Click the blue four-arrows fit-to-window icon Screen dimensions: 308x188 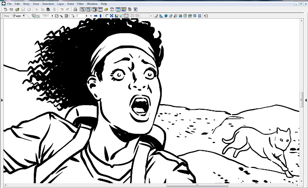click(112, 16)
